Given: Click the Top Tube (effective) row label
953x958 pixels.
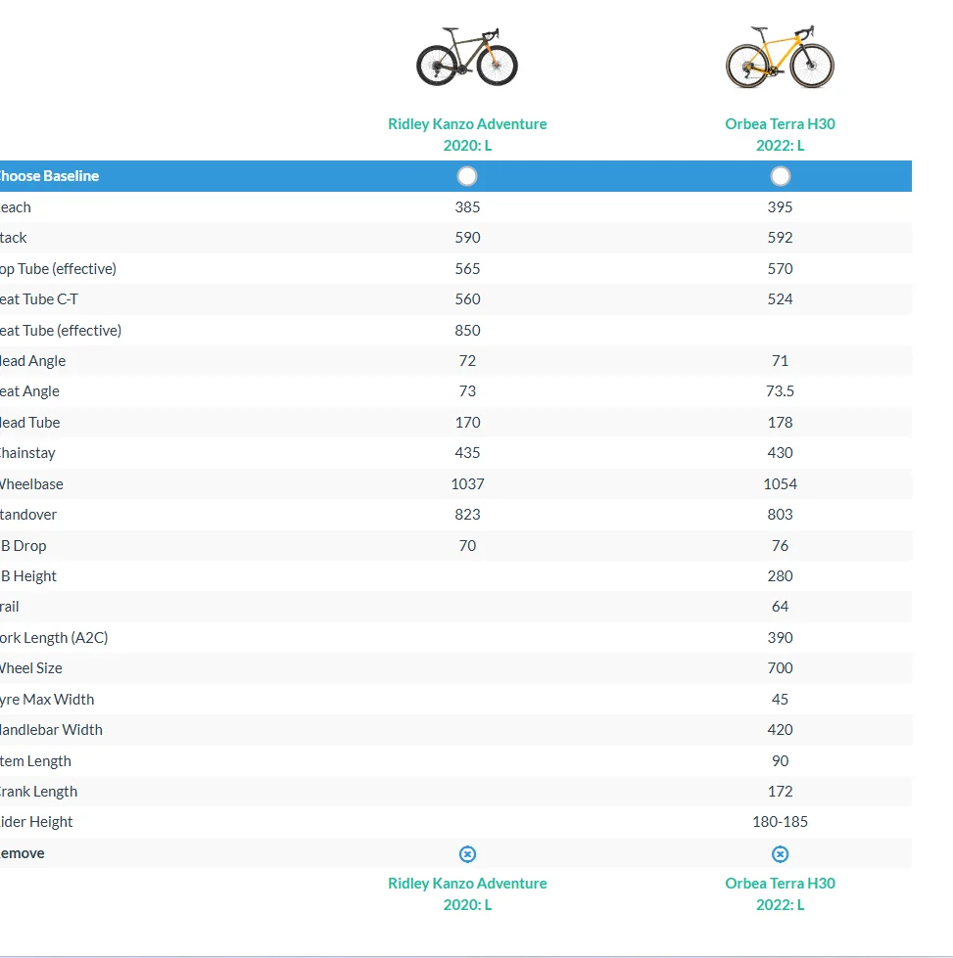Looking at the screenshot, I should coord(58,269).
